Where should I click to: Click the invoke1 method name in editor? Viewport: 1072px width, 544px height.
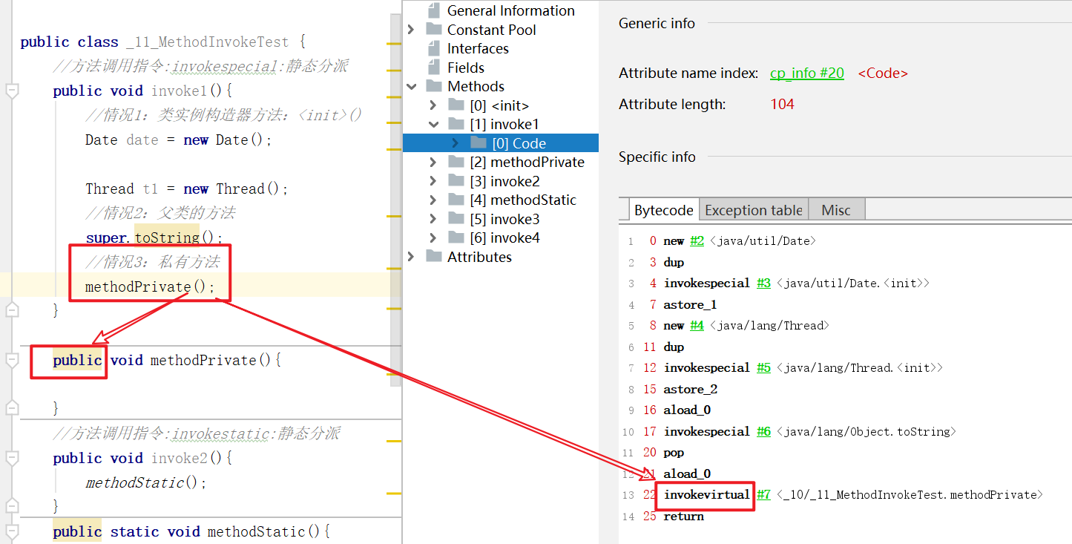pos(180,91)
